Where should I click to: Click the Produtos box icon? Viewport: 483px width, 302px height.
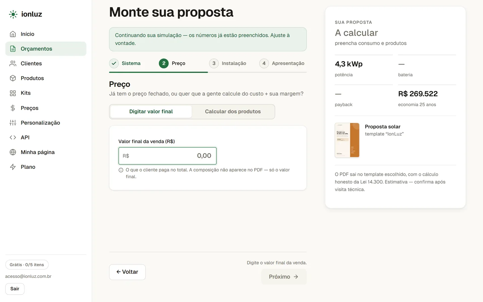click(13, 78)
